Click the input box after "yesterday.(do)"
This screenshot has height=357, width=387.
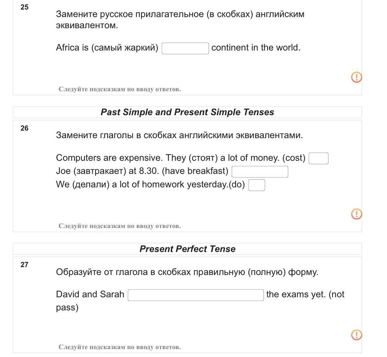(257, 185)
